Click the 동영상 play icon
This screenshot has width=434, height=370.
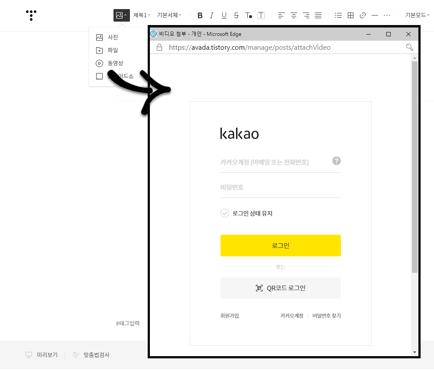pyautogui.click(x=99, y=63)
